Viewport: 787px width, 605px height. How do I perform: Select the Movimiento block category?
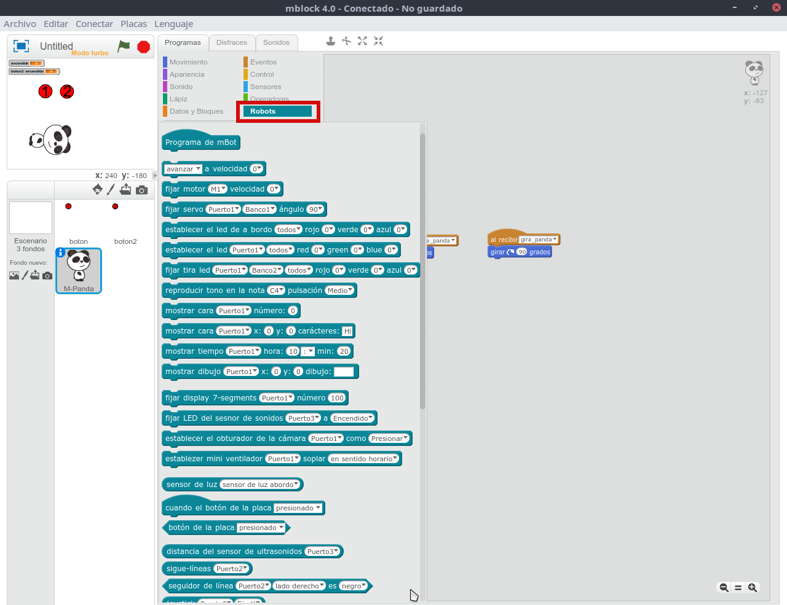tap(188, 62)
